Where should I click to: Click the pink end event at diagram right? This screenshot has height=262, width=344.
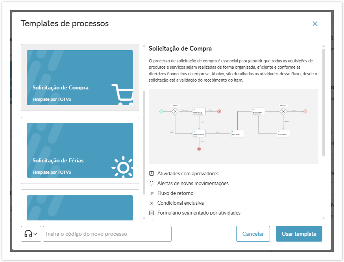(305, 111)
